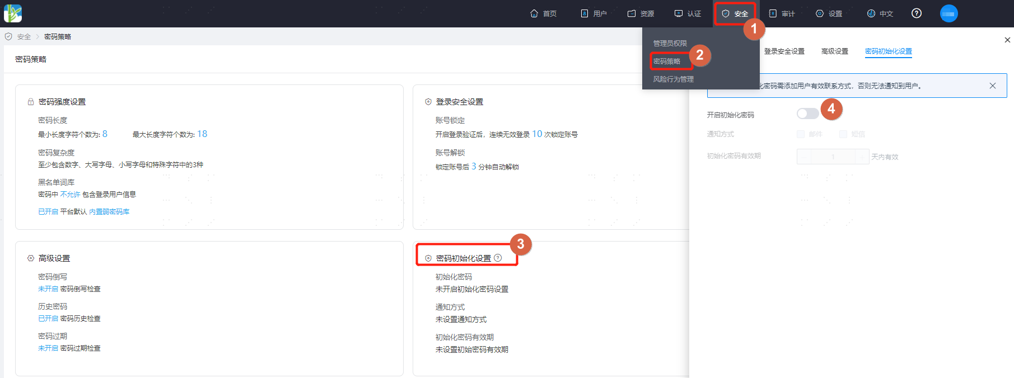Increase validity days with plus stepper

pyautogui.click(x=862, y=157)
